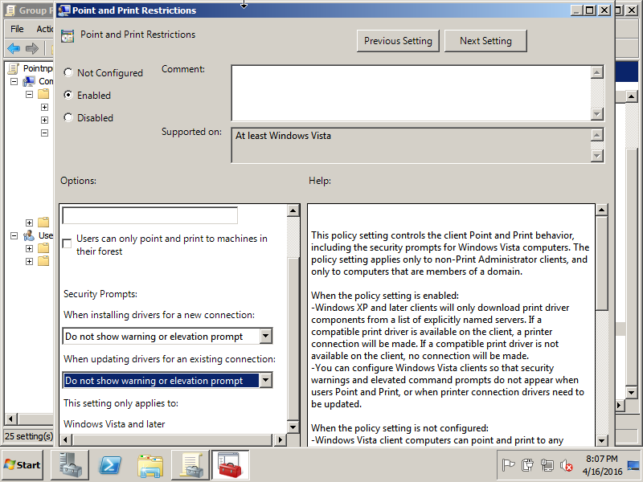Viewport: 643px width, 482px height.
Task: Click the Action Center flag tray icon
Action: point(508,465)
